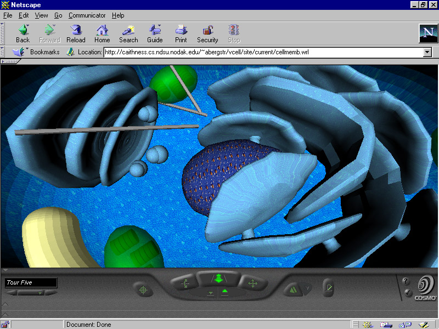Image resolution: width=439 pixels, height=329 pixels.
Task: Print the current page
Action: pyautogui.click(x=181, y=33)
